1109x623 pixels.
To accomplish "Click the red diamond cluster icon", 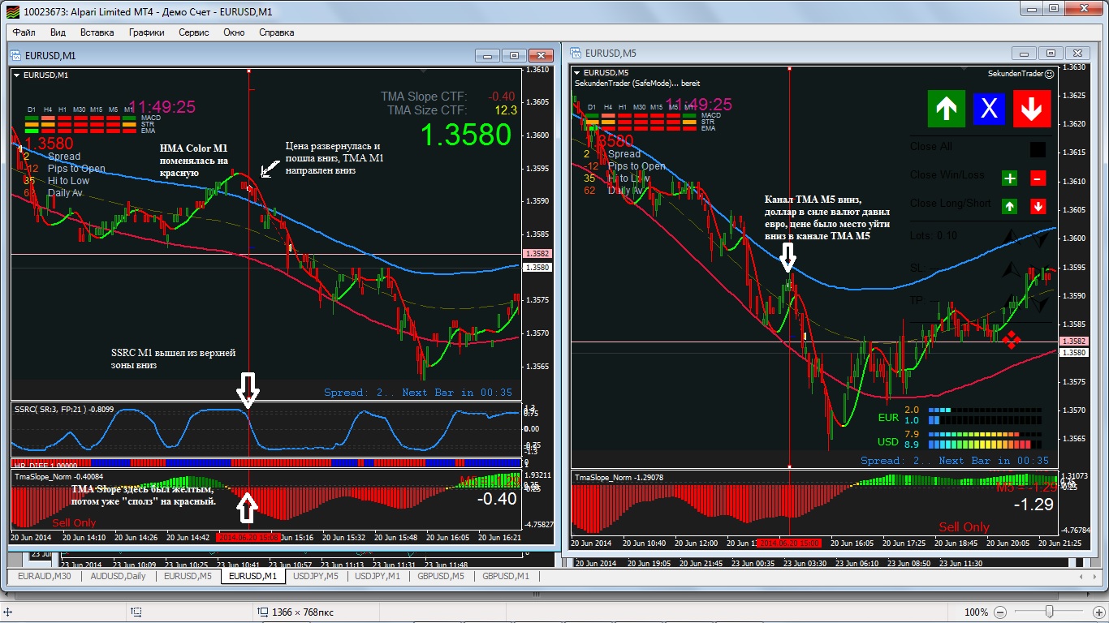I will (x=1011, y=340).
